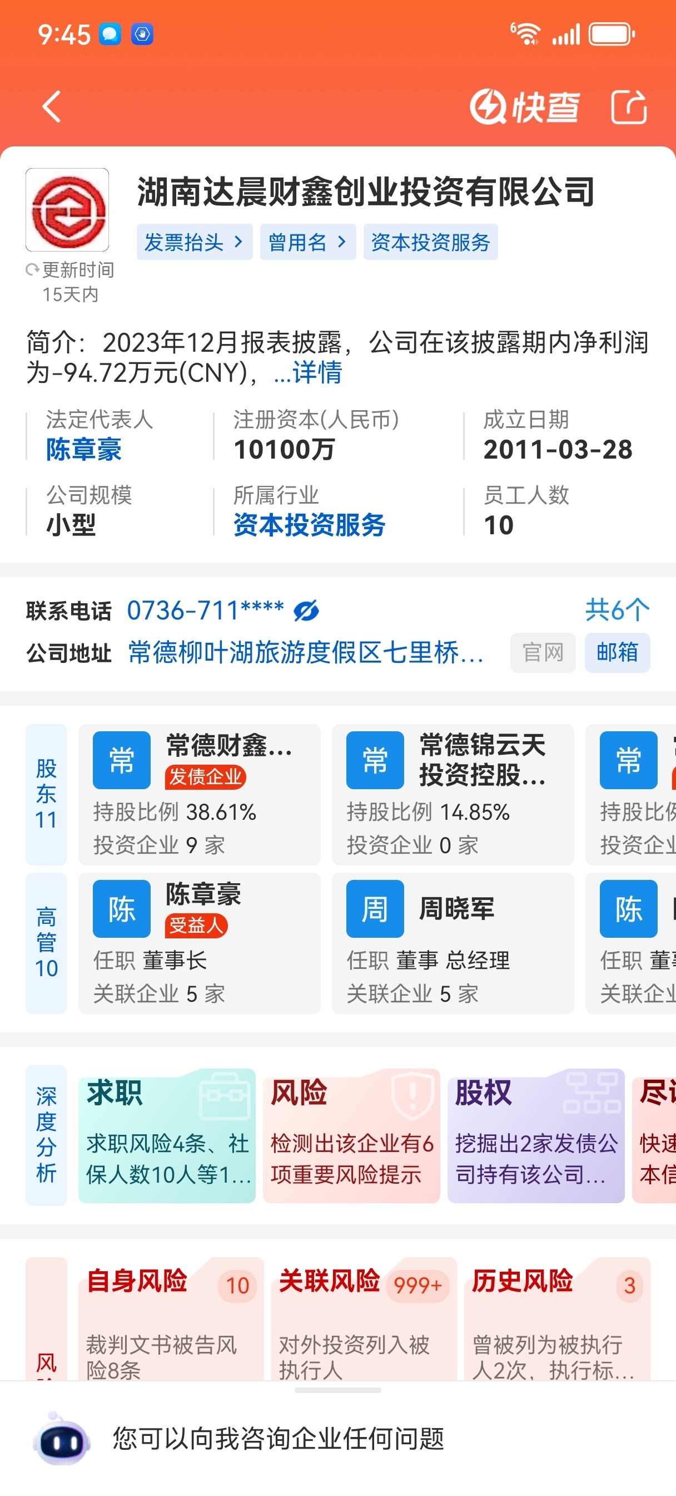
Task: Open 高管 10 executives tab
Action: point(47,943)
